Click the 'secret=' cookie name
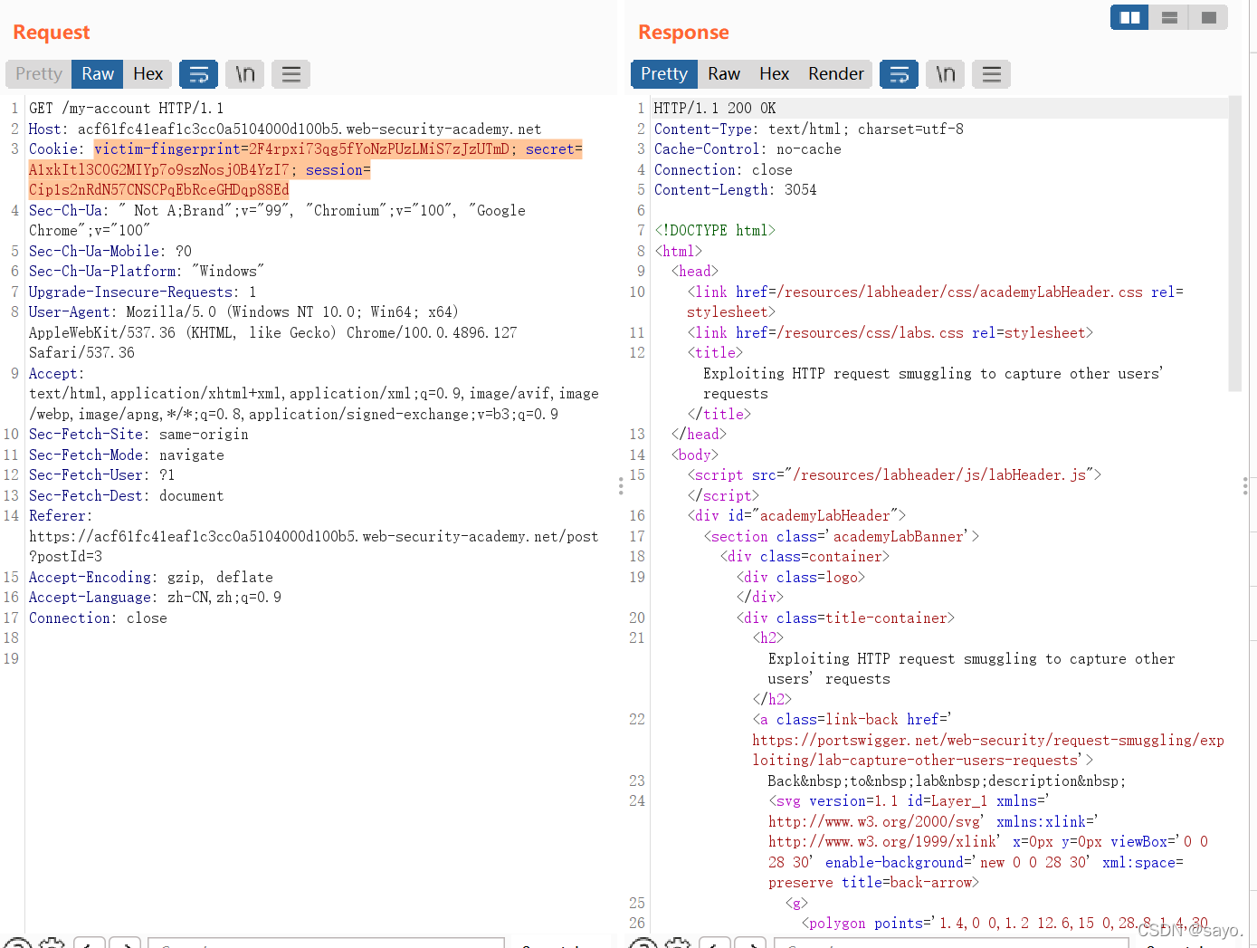 click(554, 149)
